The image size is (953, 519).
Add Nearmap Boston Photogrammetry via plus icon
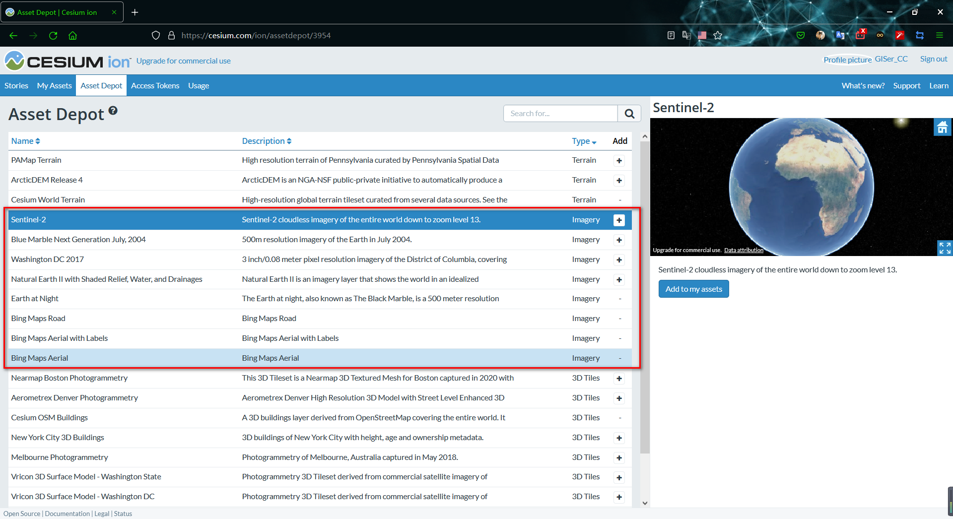(619, 379)
